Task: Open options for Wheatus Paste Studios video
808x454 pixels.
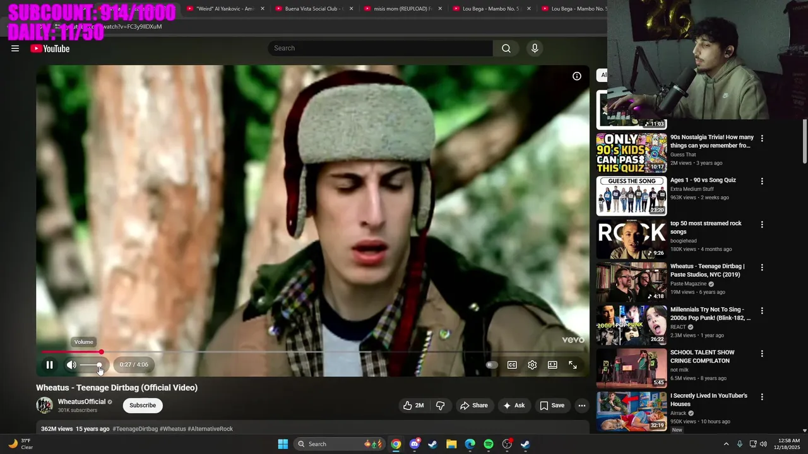Action: [762, 267]
